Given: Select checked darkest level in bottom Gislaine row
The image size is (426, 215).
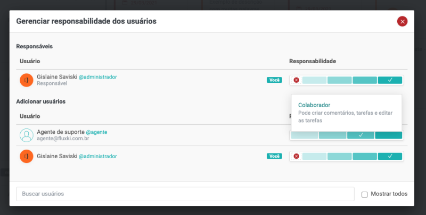Looking at the screenshot, I should [x=390, y=156].
